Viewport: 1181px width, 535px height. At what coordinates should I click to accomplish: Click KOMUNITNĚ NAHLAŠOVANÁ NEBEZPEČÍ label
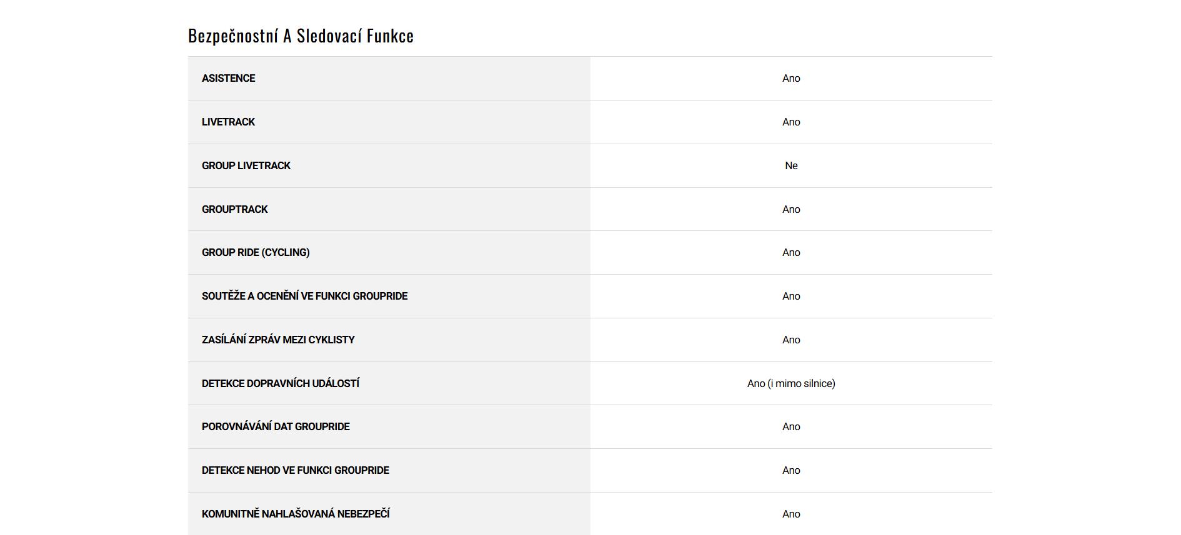click(296, 514)
